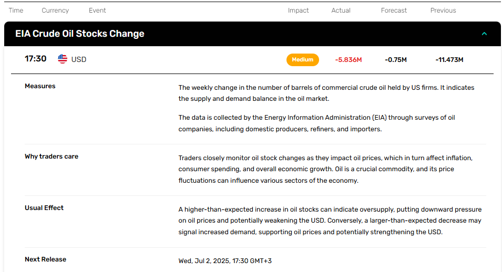Click the actual value -5.836M

tap(349, 60)
